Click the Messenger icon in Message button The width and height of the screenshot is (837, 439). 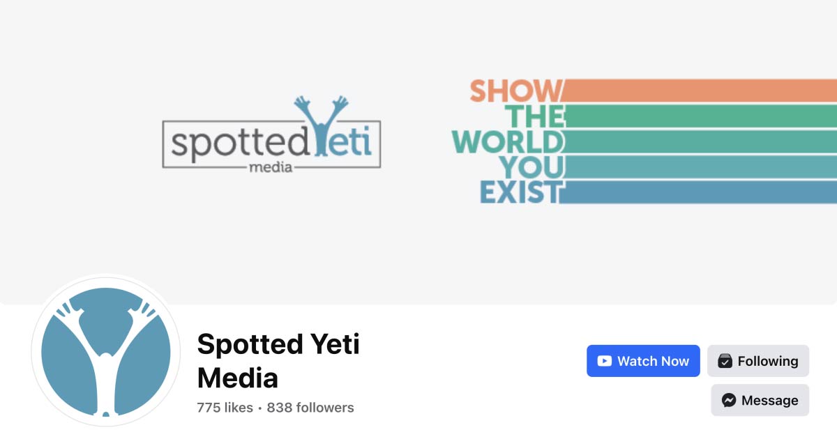(729, 401)
